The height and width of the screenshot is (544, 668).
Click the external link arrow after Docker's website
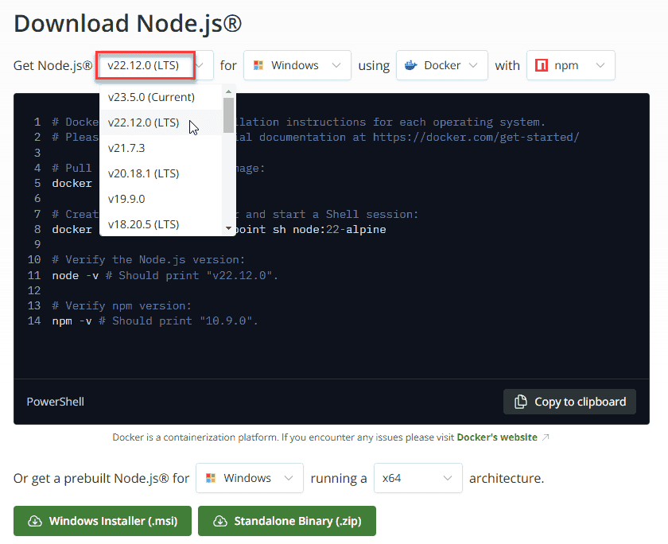546,437
